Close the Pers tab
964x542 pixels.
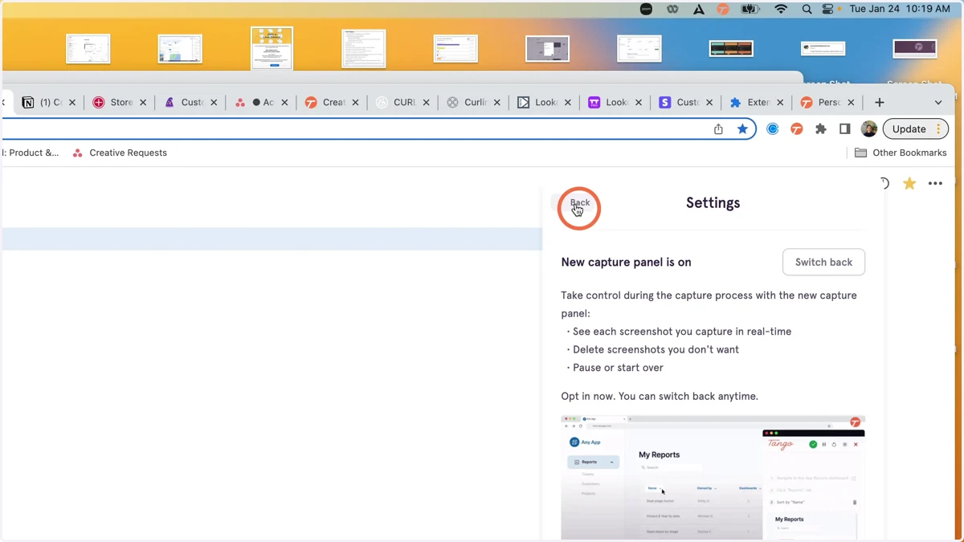pyautogui.click(x=851, y=103)
